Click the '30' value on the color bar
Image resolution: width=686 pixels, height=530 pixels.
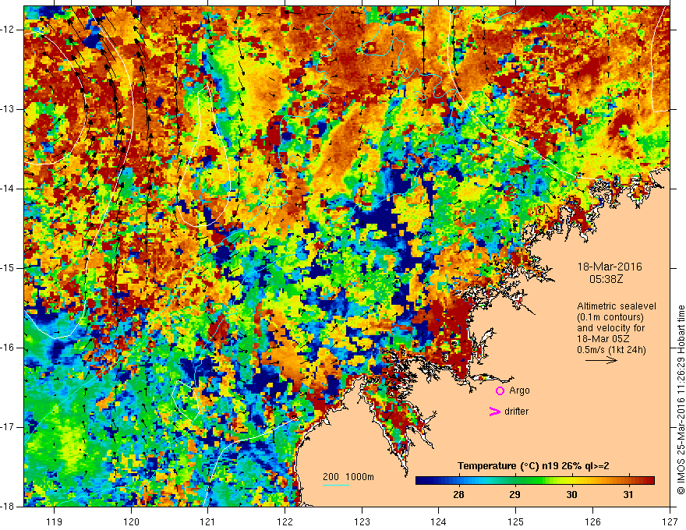tap(572, 495)
